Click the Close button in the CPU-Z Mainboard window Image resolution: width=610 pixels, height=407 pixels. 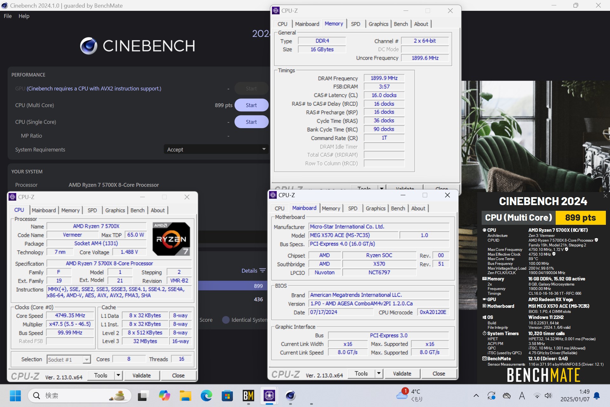click(439, 374)
